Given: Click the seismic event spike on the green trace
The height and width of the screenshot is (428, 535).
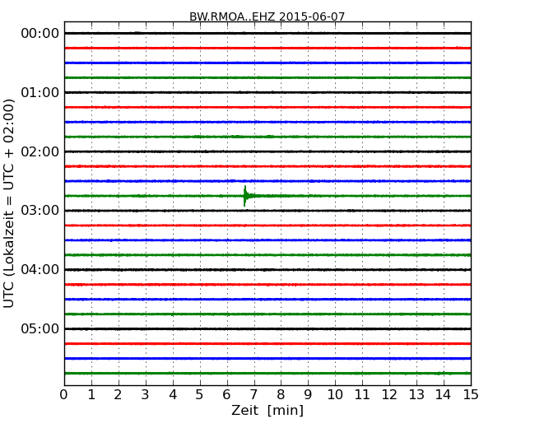Looking at the screenshot, I should (245, 196).
